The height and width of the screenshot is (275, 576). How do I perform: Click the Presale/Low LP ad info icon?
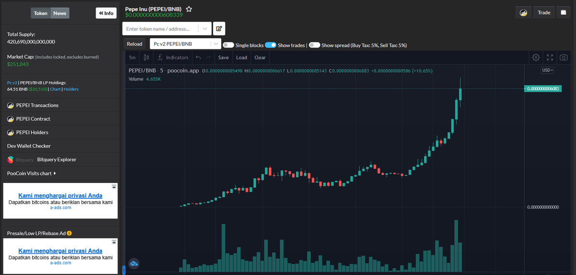(69, 233)
